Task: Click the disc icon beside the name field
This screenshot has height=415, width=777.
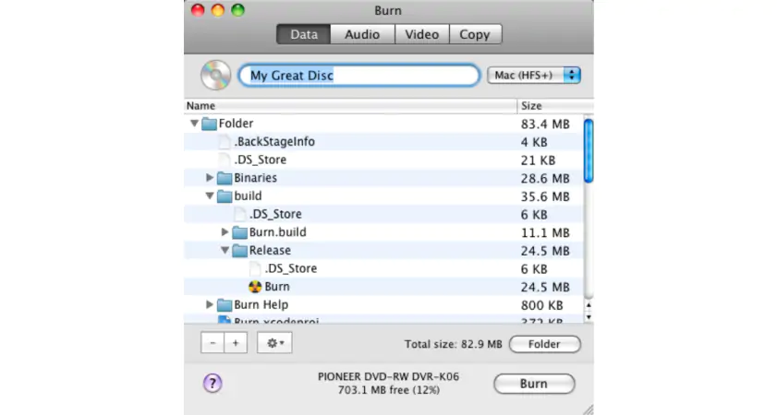Action: point(215,75)
